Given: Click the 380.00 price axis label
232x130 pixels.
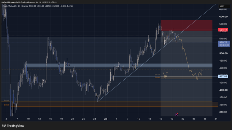Looking at the screenshot, I should [223, 97].
